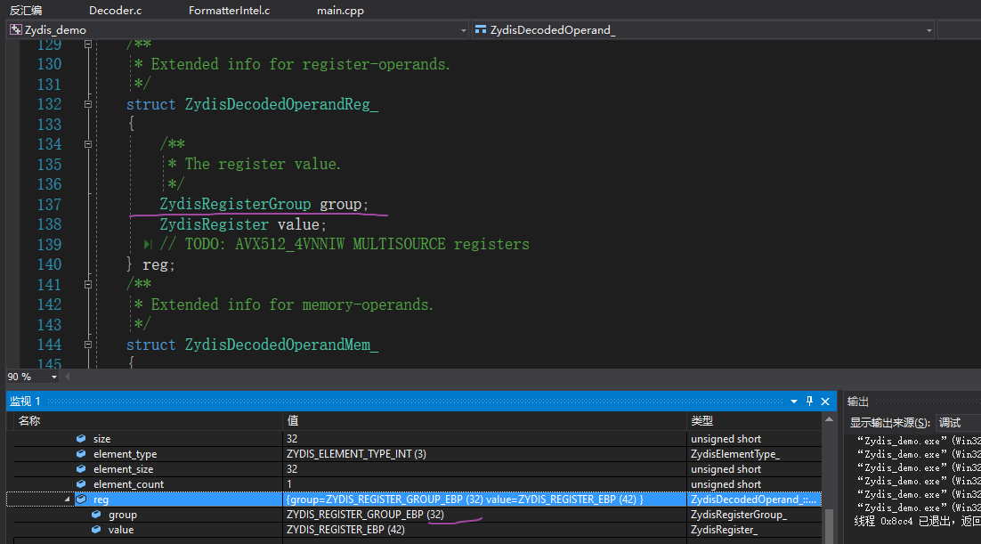Click the watch list scrollbar thumb
The height and width of the screenshot is (544, 981).
(x=829, y=526)
